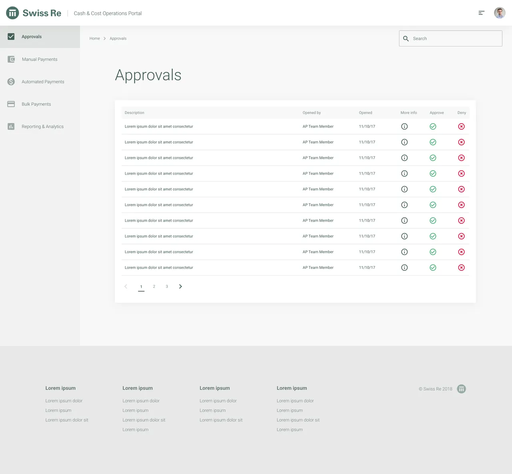Viewport: 512px width, 474px height.
Task: Select the Approvals checkbox icon in sidebar
Action: pos(11,36)
